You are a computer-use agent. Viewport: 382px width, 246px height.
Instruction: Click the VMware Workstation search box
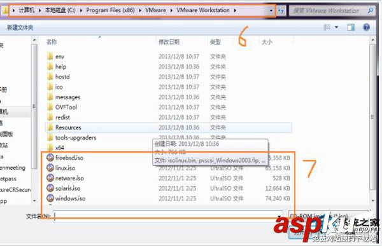coord(332,11)
